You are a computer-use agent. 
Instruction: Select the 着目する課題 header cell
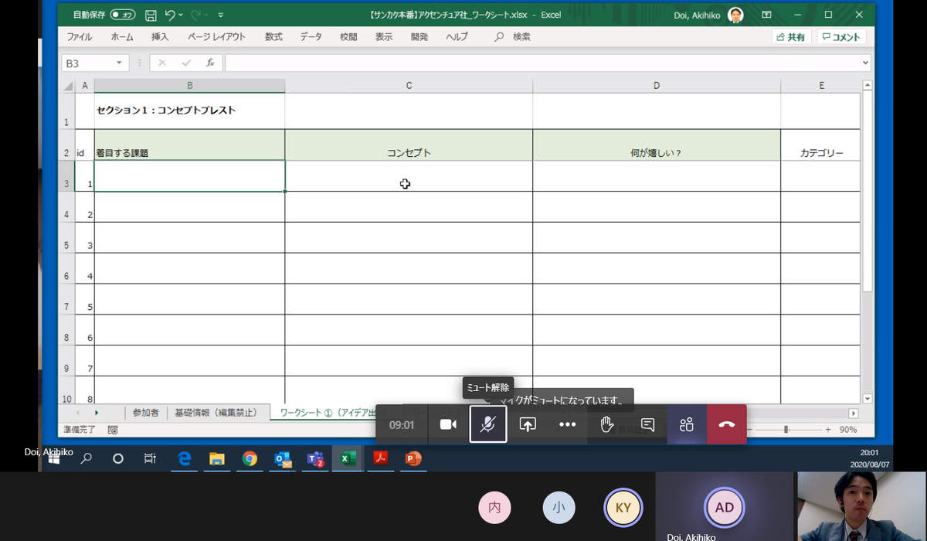click(190, 145)
